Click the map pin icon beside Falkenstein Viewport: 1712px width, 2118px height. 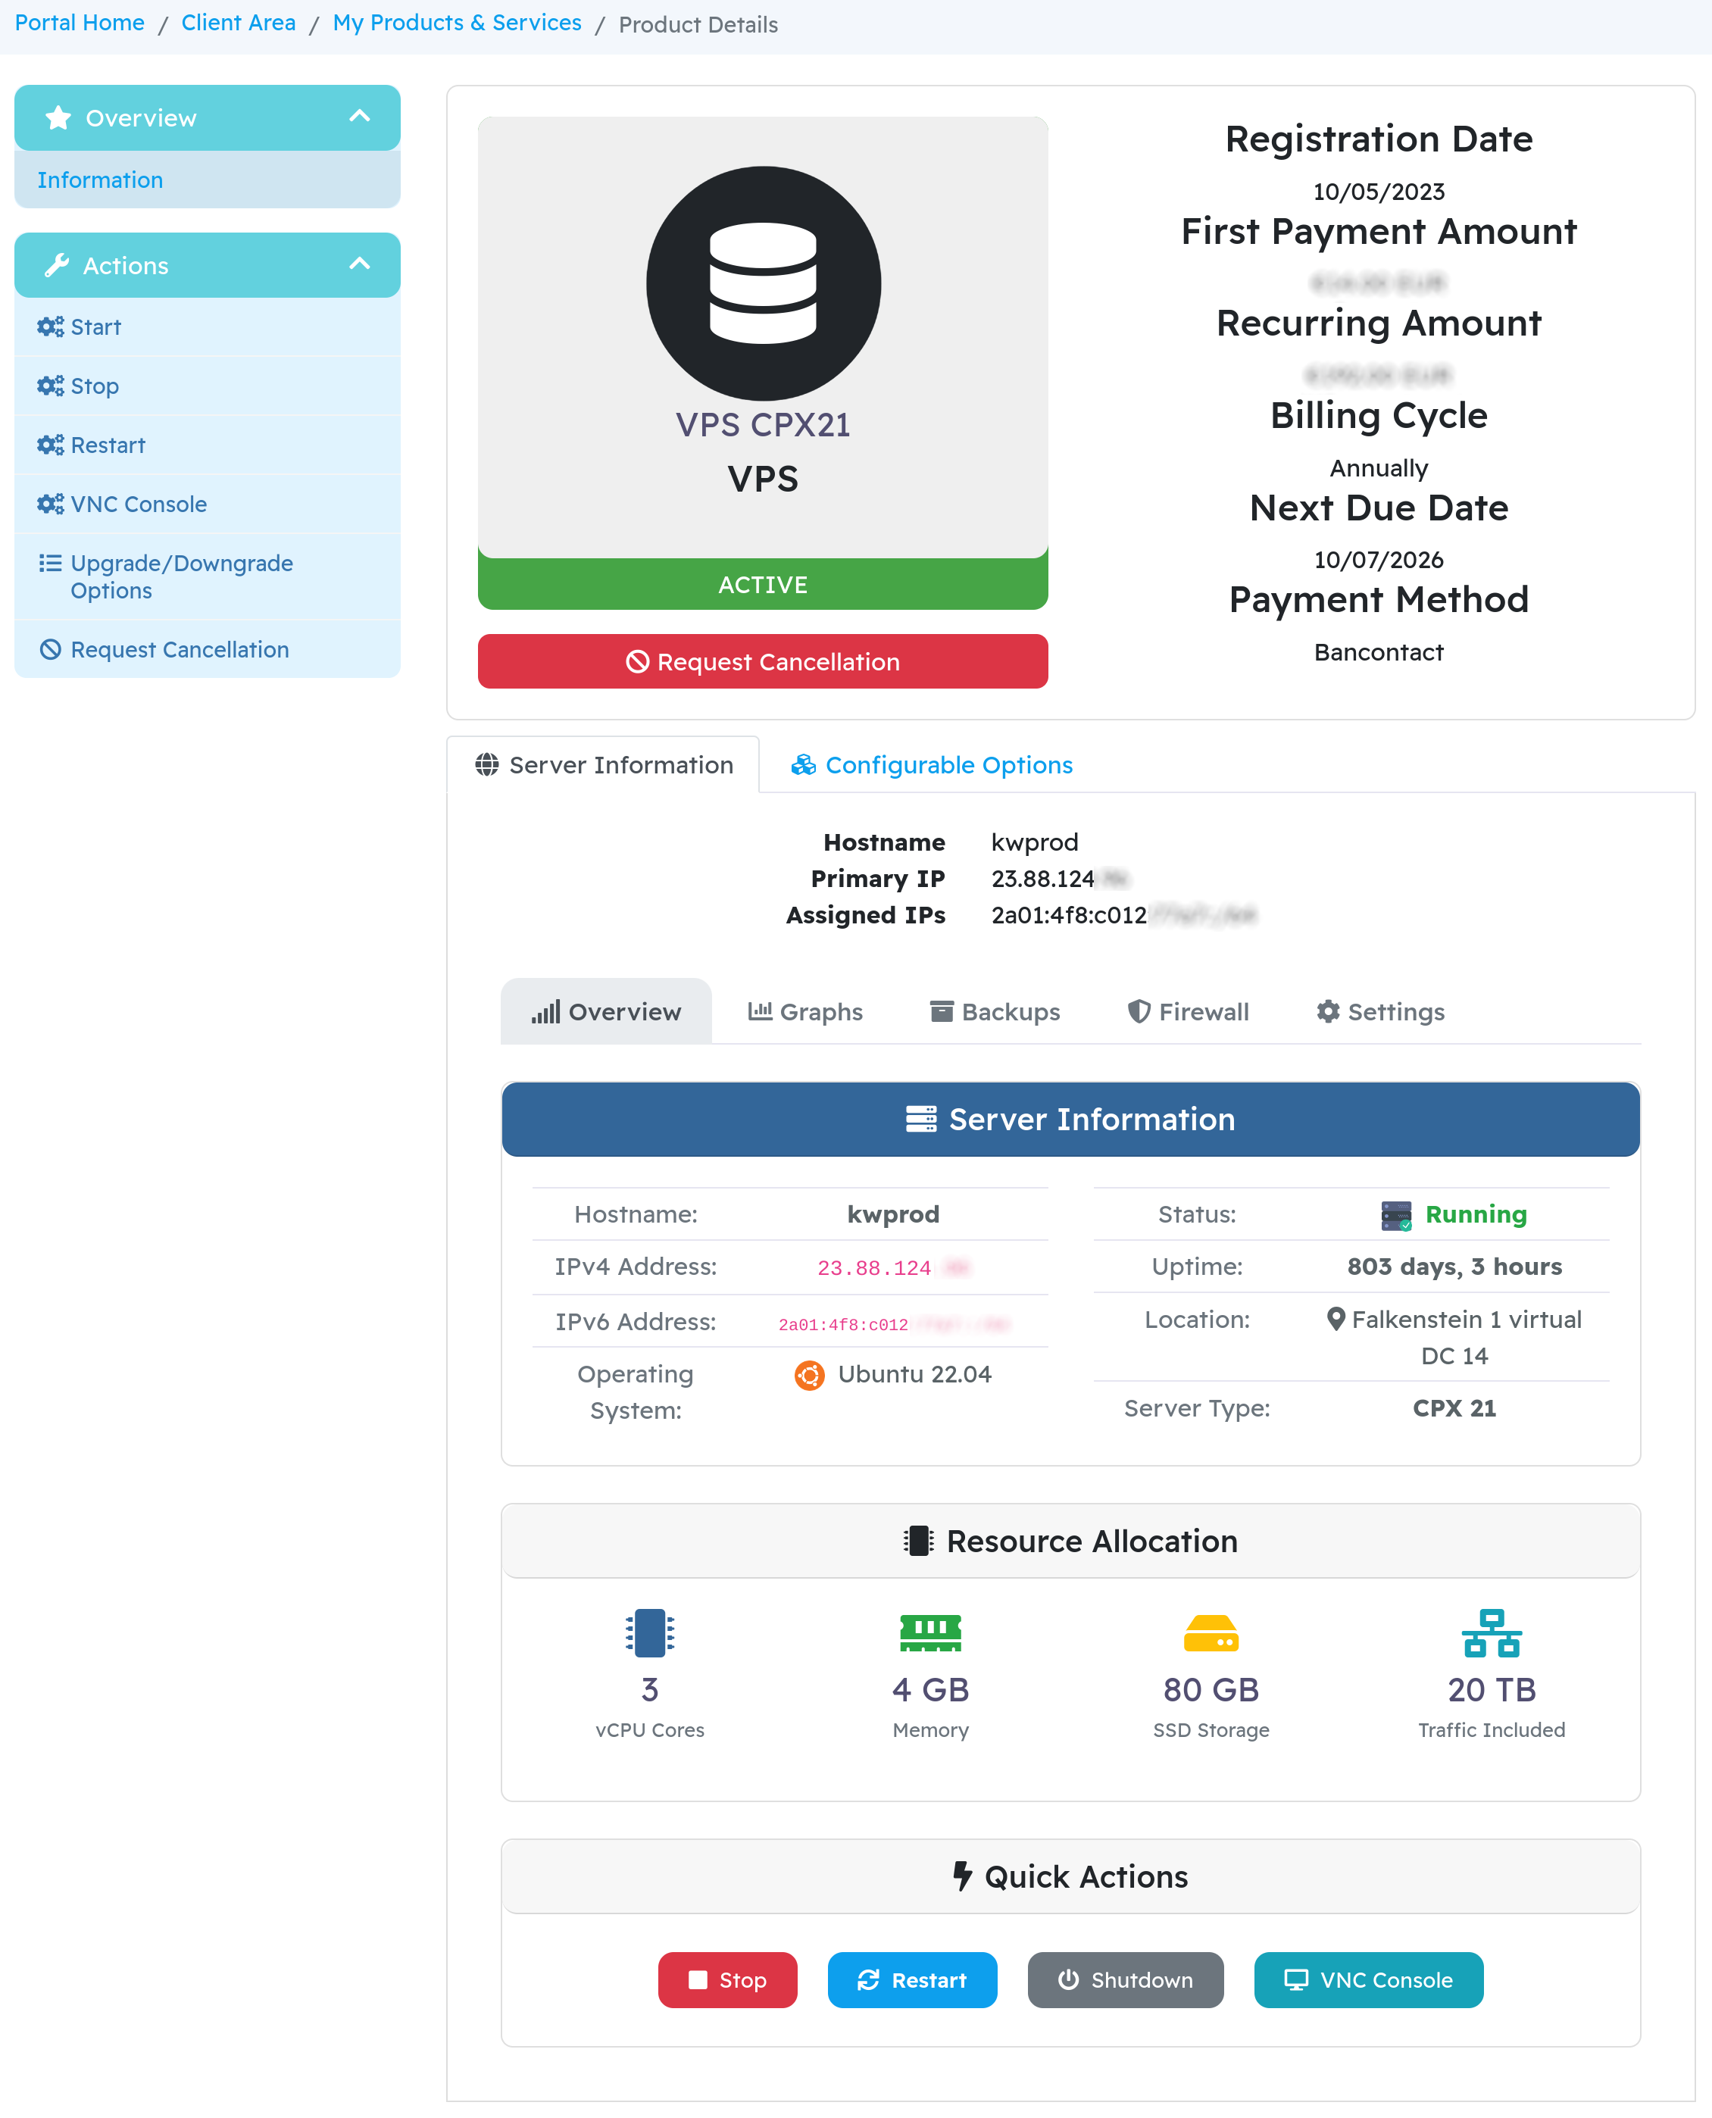(1336, 1320)
